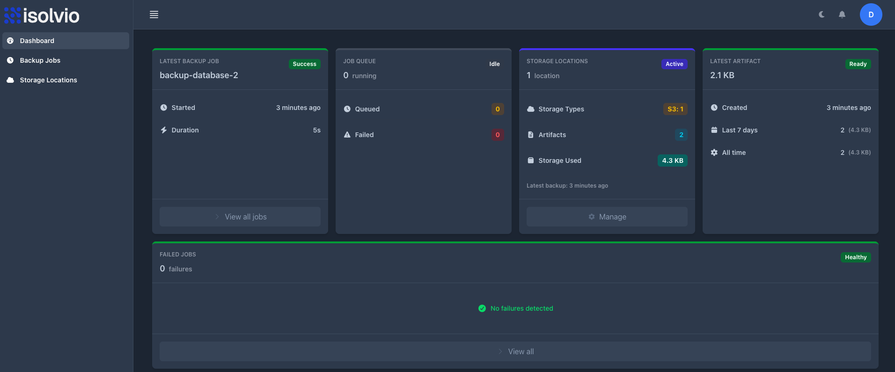This screenshot has height=372, width=895.
Task: Click the View all jobs button
Action: pos(240,217)
